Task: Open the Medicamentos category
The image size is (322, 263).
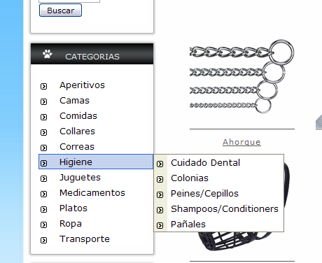Action: click(92, 193)
